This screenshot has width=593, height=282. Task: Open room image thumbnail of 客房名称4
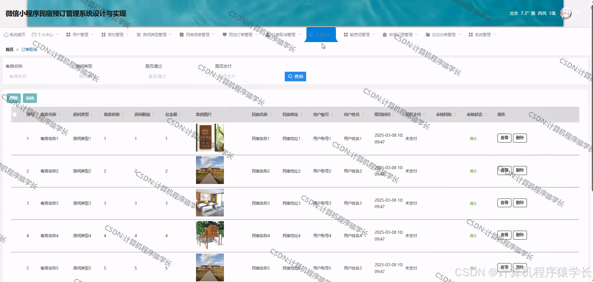(x=210, y=235)
